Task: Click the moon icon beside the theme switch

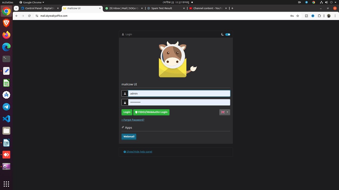Action: click(222, 34)
